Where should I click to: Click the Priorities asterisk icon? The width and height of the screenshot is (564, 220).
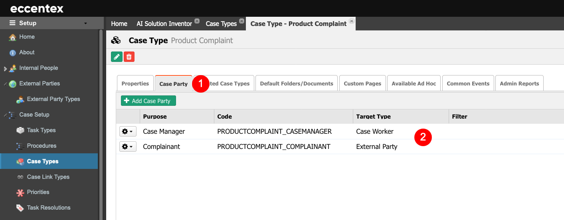coord(20,192)
